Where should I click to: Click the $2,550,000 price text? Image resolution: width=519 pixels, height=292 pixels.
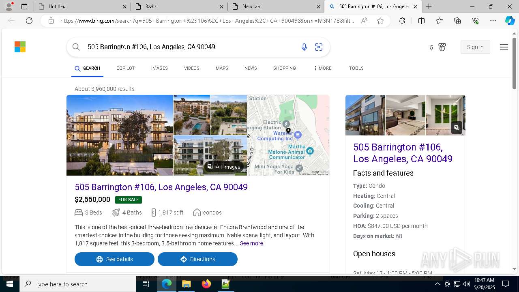[92, 200]
